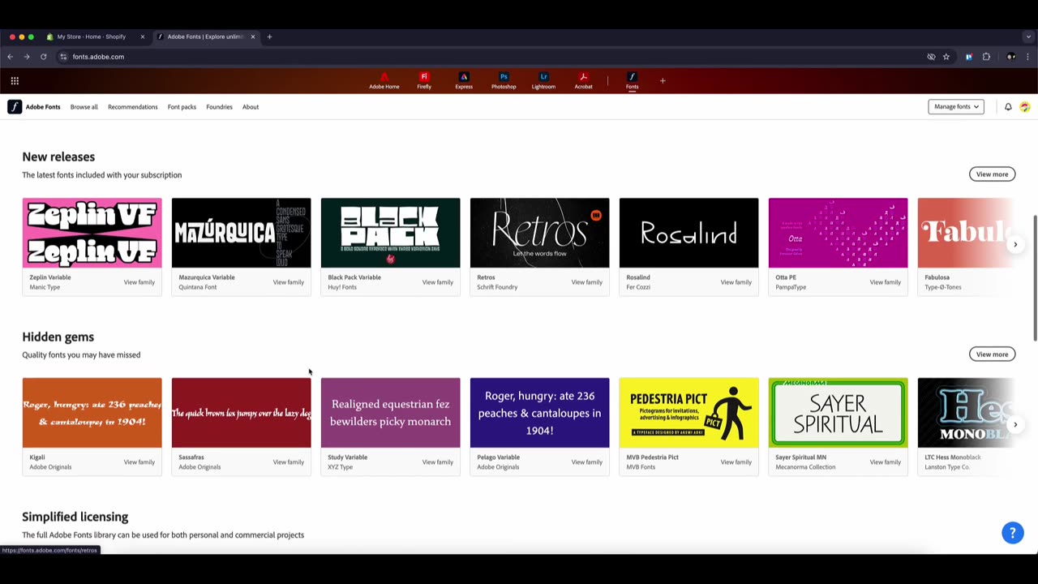The width and height of the screenshot is (1038, 584).
Task: Go forward in browser history
Action: (27, 57)
